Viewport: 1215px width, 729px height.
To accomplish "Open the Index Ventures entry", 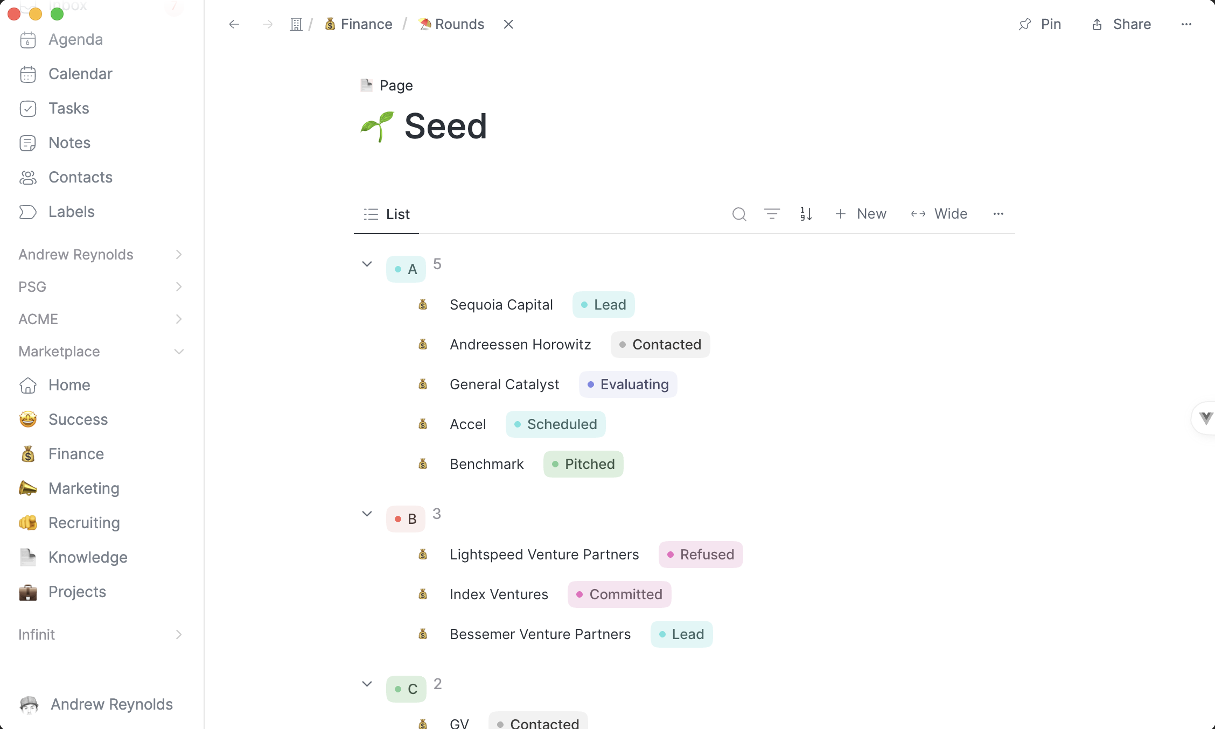I will click(499, 594).
